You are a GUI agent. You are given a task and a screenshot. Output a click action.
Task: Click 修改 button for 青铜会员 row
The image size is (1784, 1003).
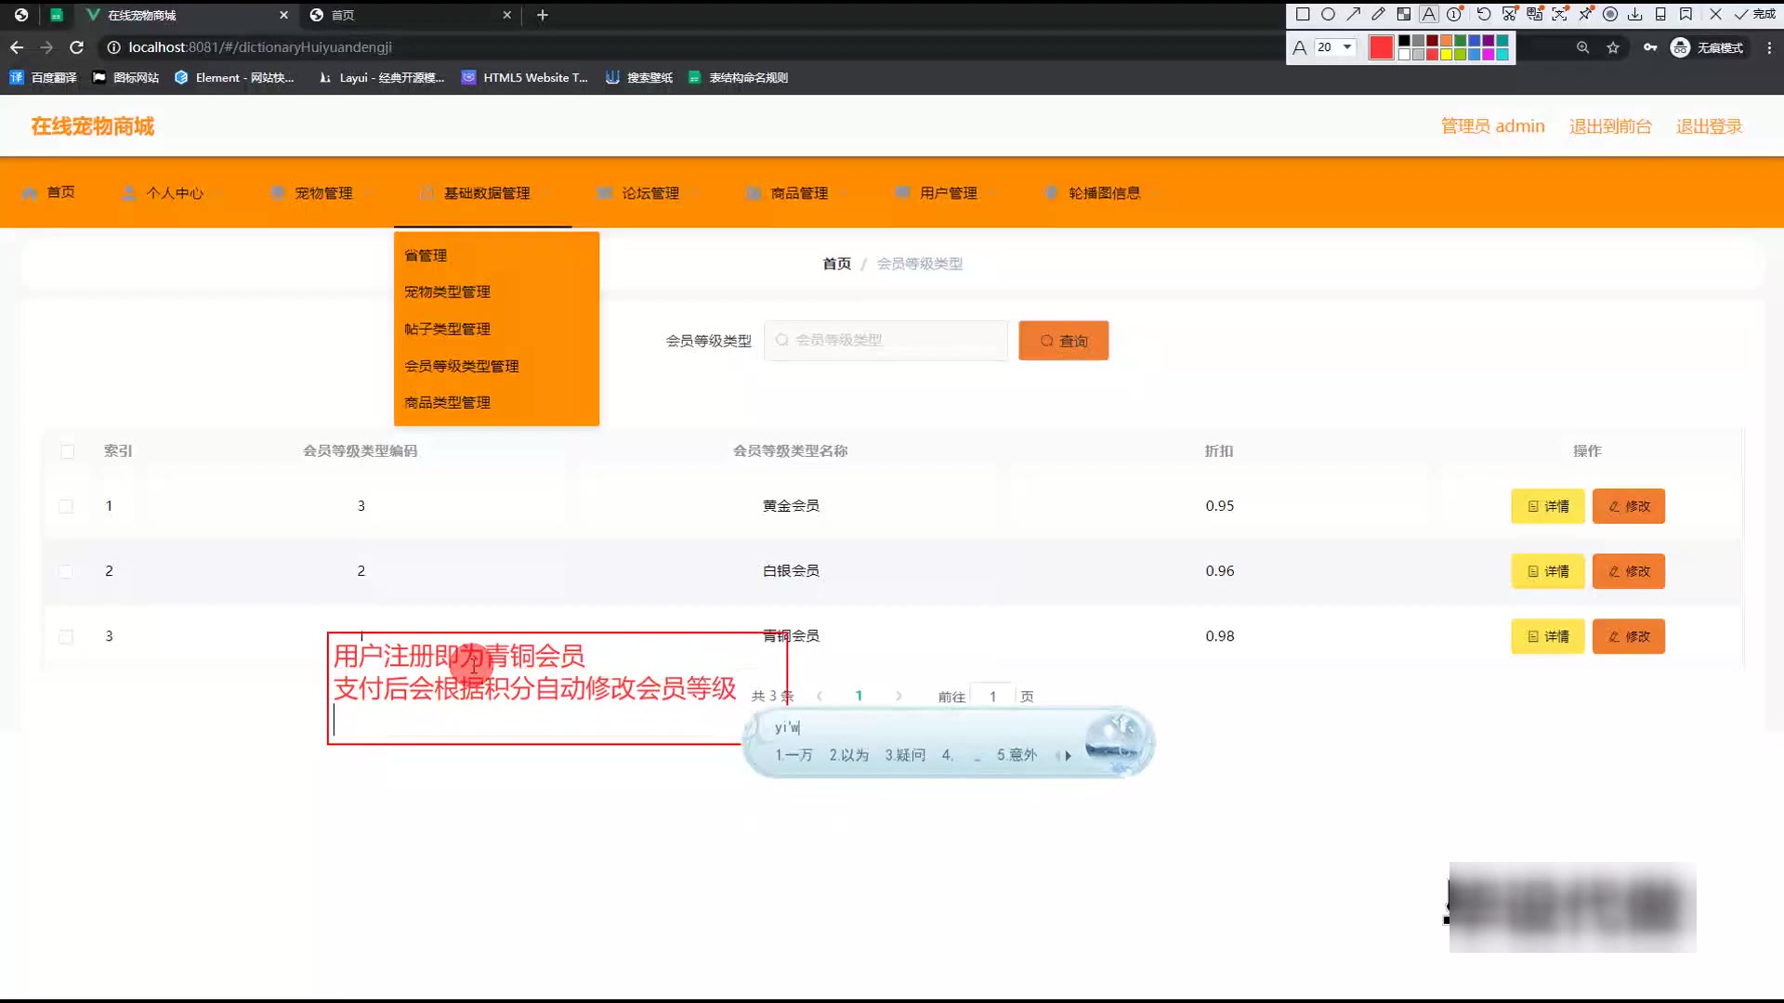(1628, 636)
